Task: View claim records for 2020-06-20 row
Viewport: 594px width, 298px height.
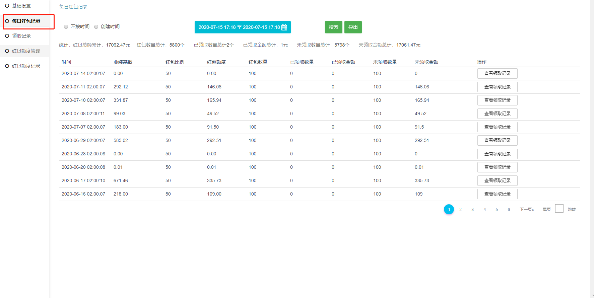Action: click(497, 167)
